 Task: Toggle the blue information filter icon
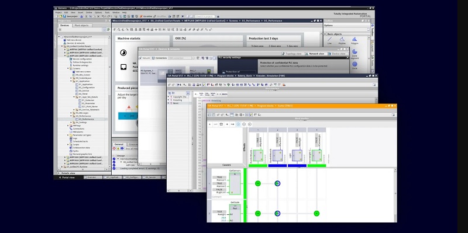pyautogui.click(x=122, y=148)
